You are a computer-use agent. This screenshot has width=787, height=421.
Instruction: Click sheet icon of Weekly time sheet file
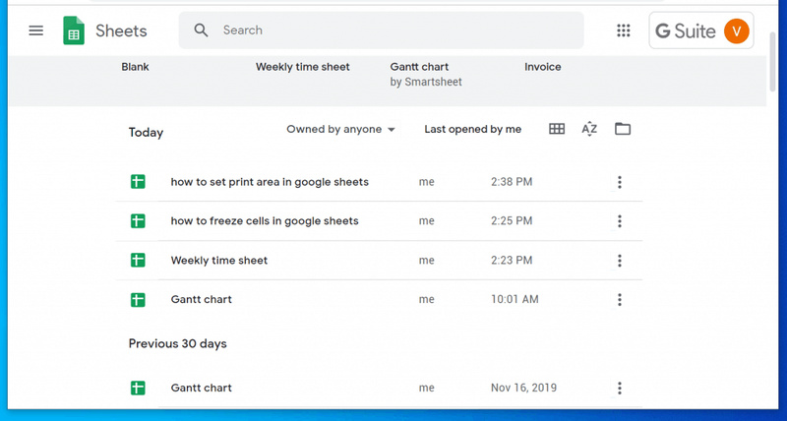click(x=138, y=260)
